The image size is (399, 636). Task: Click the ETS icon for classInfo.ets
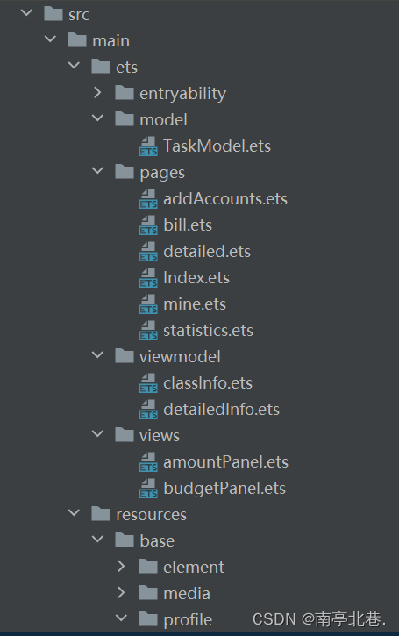point(148,383)
